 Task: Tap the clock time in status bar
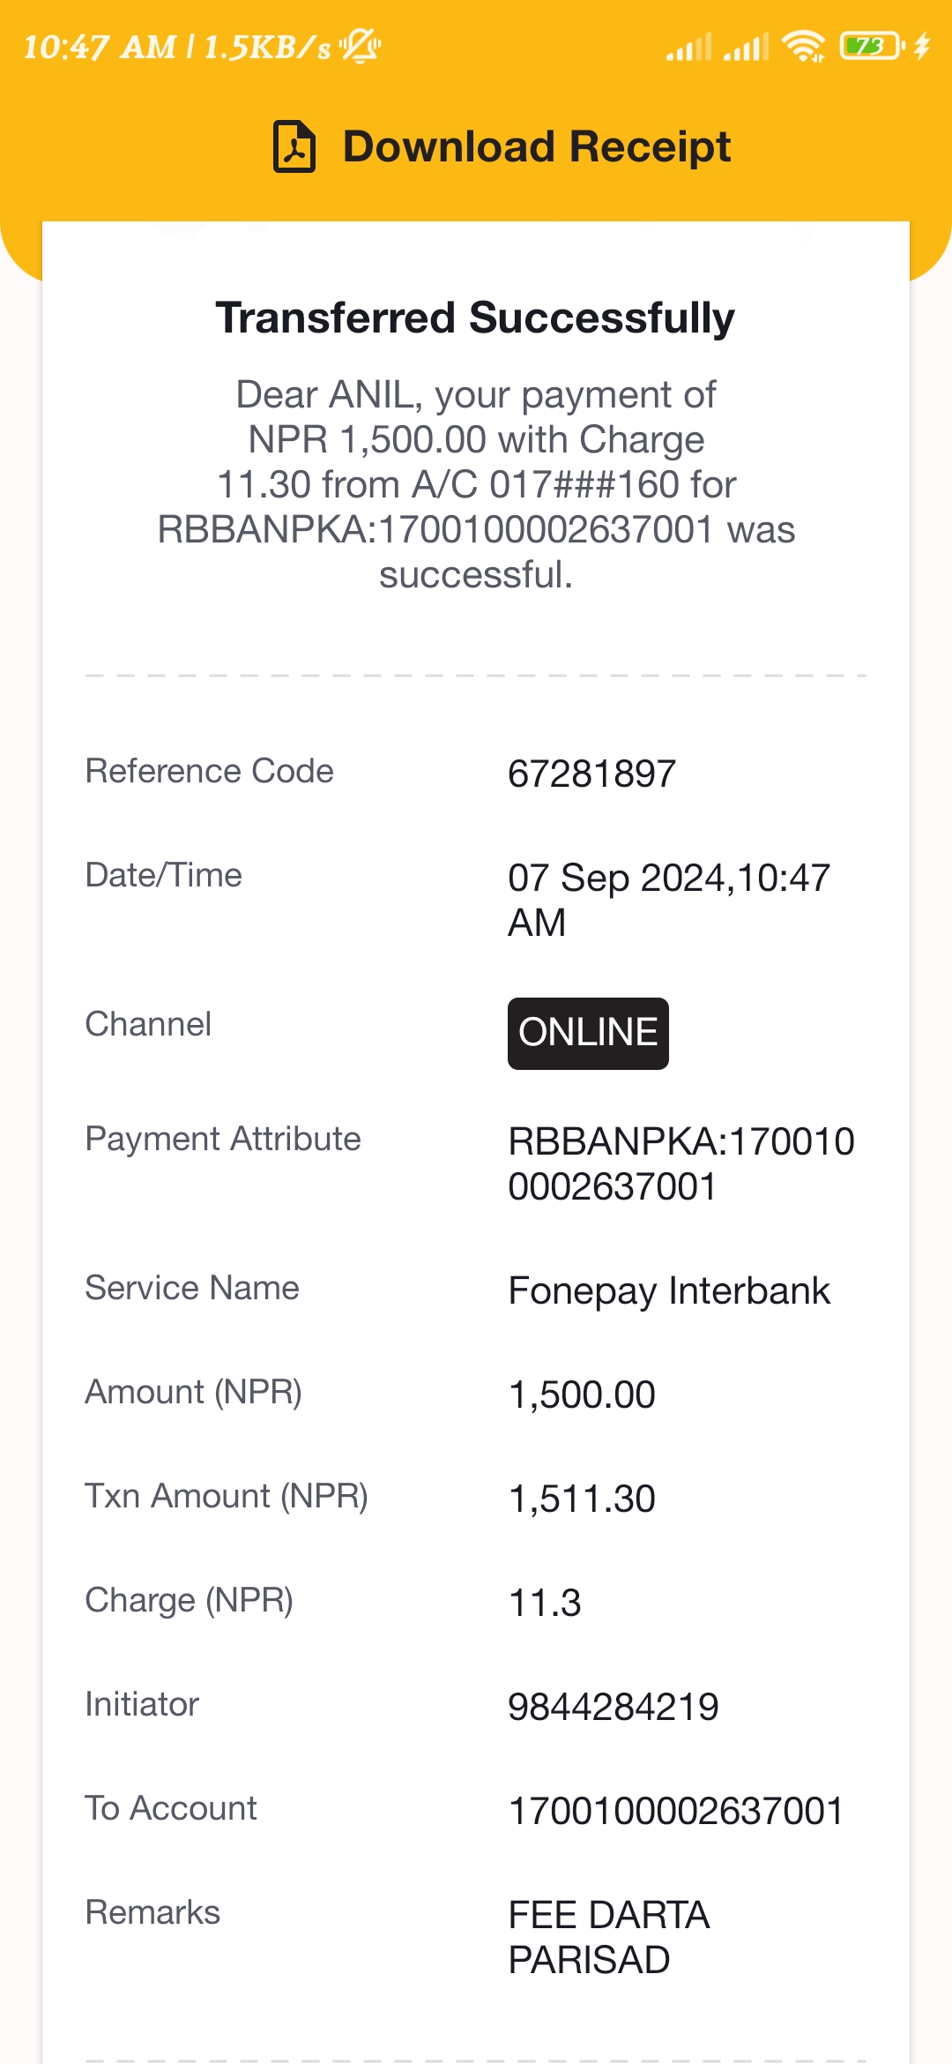pyautogui.click(x=100, y=47)
